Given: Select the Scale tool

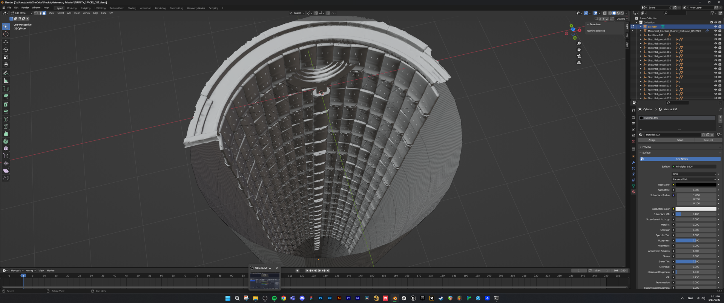Looking at the screenshot, I should coord(6,57).
